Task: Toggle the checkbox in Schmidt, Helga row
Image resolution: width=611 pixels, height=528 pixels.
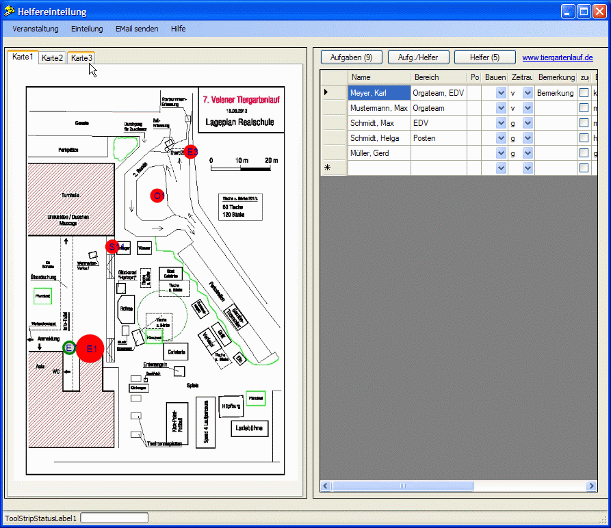Action: (584, 137)
